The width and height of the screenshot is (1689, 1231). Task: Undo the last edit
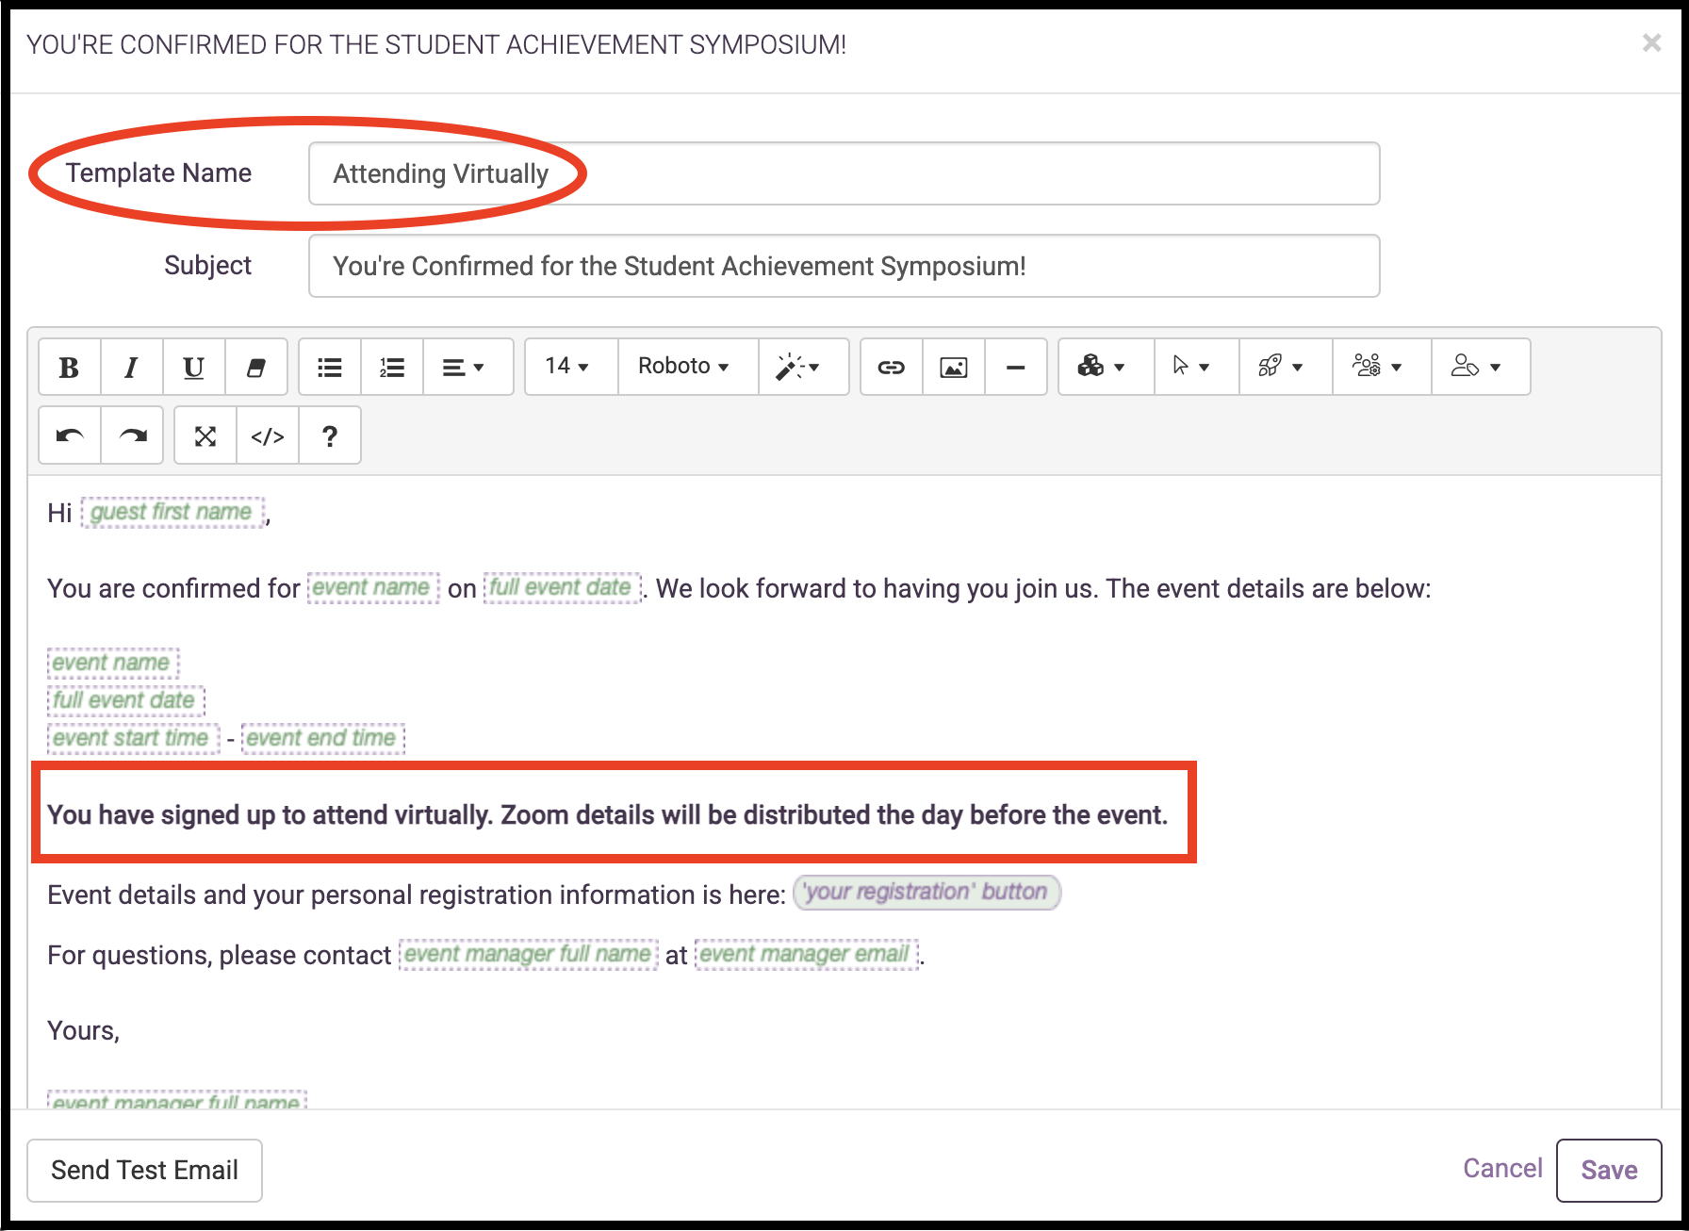(x=70, y=435)
